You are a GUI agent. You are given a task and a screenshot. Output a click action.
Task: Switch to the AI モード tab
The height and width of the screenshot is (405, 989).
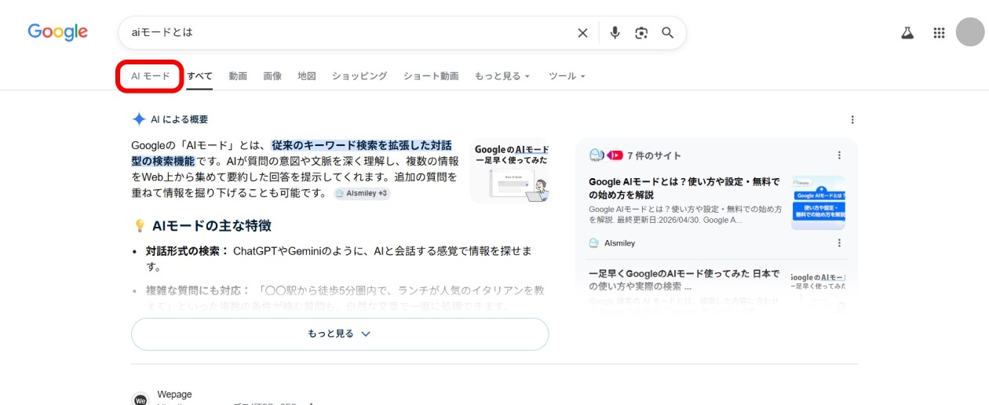pos(150,76)
